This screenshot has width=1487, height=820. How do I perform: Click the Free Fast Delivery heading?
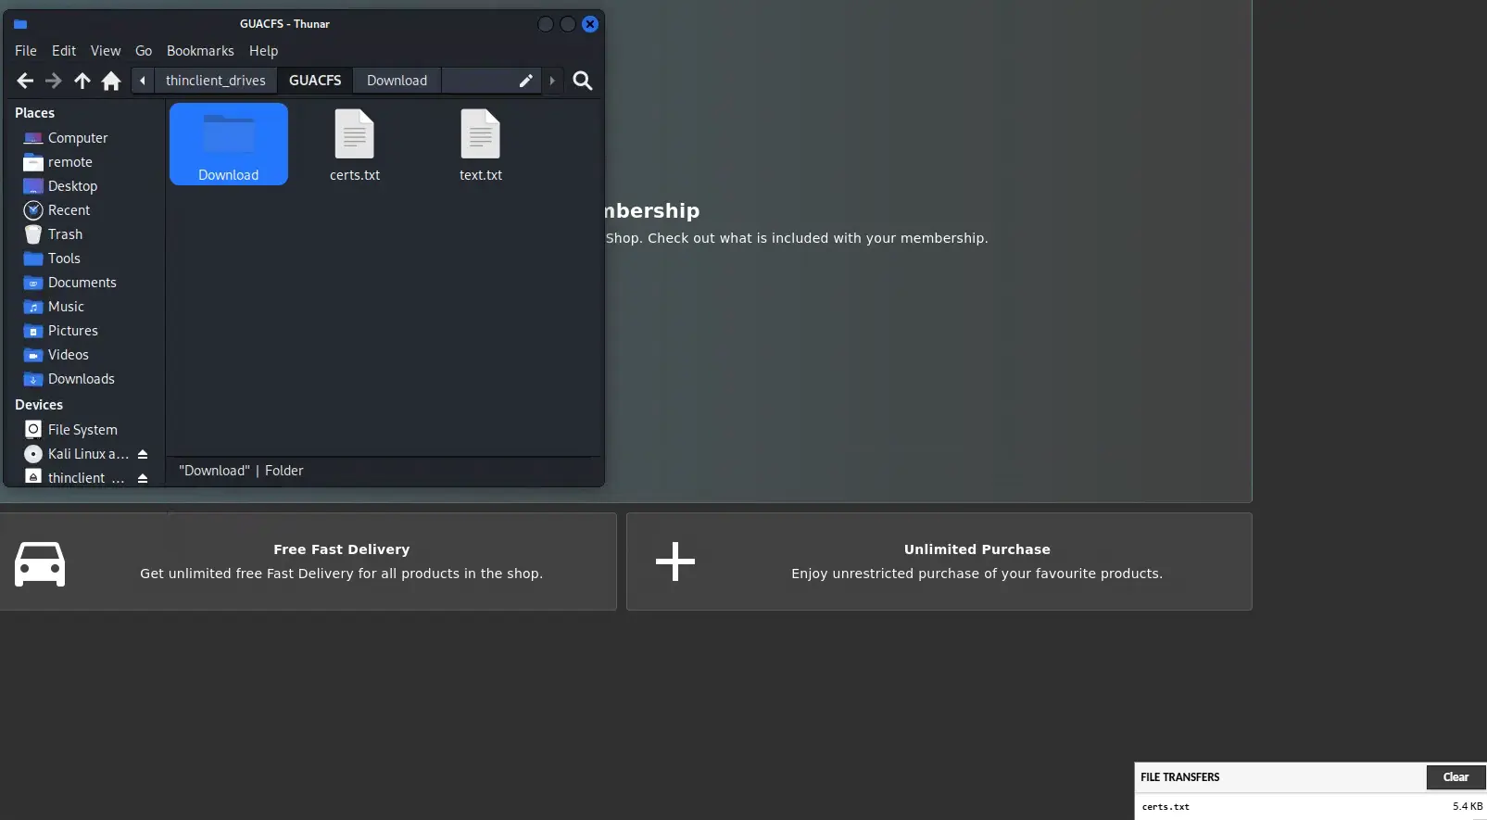[342, 549]
